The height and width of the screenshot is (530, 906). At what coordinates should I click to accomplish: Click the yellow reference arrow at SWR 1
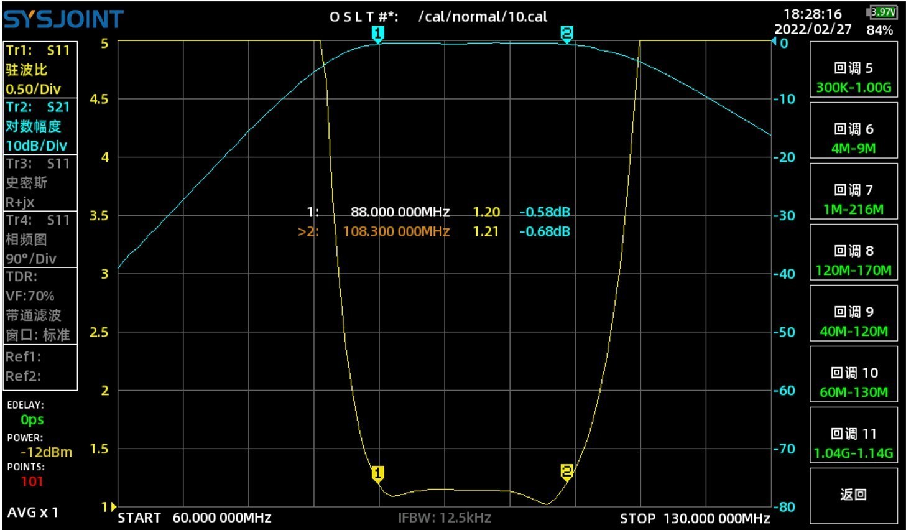(113, 507)
